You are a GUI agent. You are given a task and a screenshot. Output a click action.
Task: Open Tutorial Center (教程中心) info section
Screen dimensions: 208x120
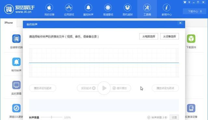(x=167, y=10)
